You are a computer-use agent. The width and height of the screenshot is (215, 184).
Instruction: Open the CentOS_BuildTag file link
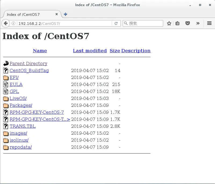coord(29,70)
